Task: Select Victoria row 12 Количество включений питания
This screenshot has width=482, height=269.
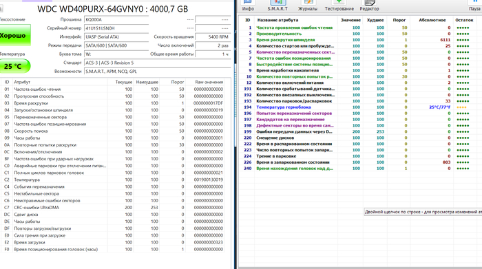Action: point(360,83)
